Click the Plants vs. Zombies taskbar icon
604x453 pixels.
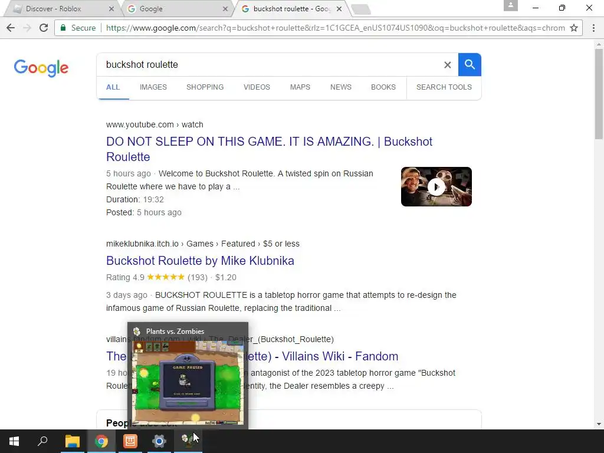pos(188,441)
